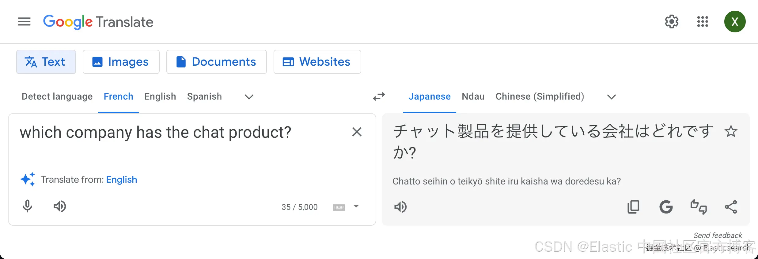Expand the target language list chevron

[x=612, y=97]
